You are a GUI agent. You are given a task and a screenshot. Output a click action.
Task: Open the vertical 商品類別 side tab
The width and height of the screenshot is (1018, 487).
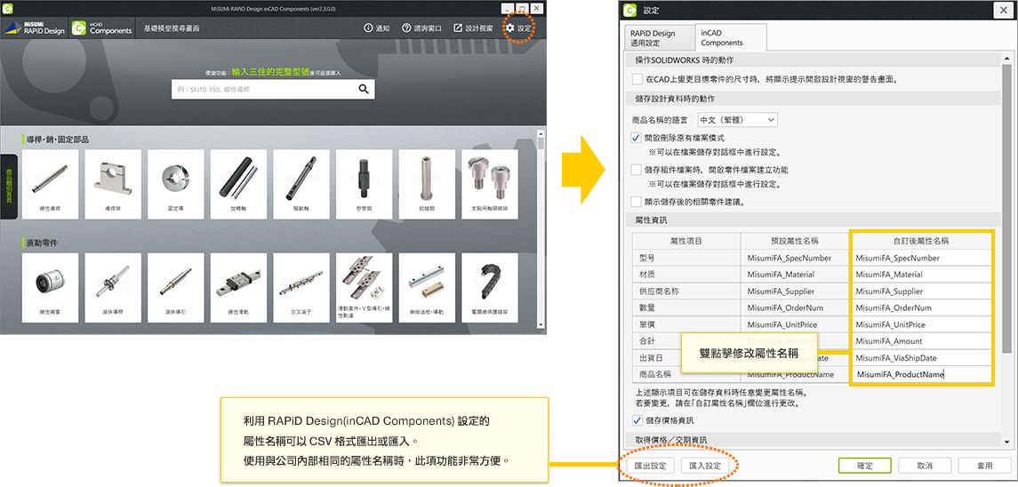[x=8, y=186]
